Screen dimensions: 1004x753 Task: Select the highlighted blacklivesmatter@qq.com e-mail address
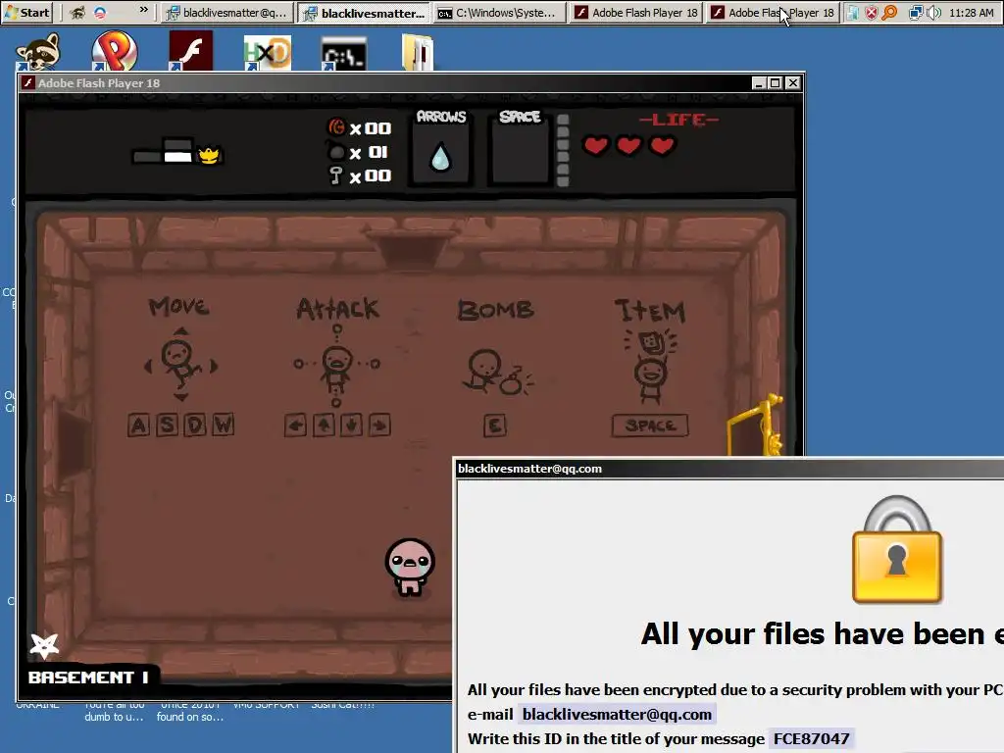[617, 714]
